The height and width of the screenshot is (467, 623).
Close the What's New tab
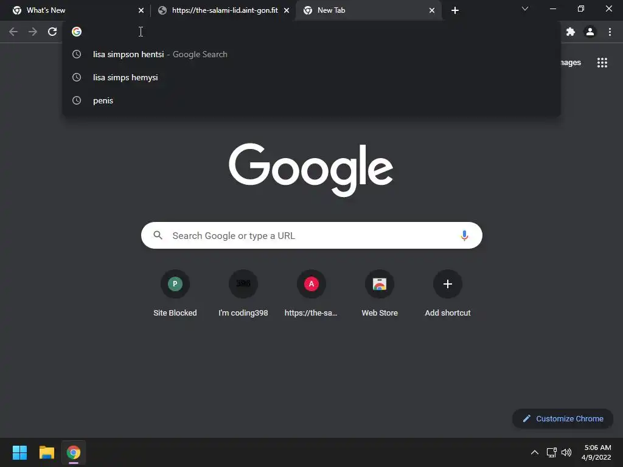[141, 10]
